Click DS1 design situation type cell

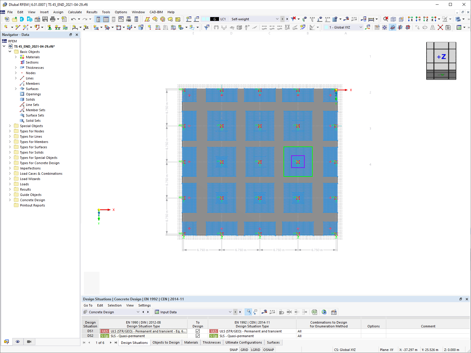pos(143,331)
